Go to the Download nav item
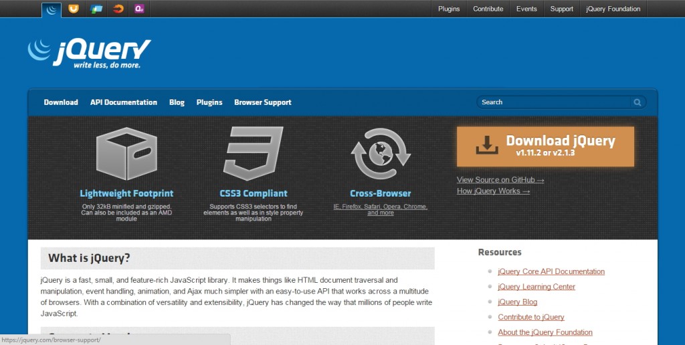Screen dimensions: 685x345 61,102
